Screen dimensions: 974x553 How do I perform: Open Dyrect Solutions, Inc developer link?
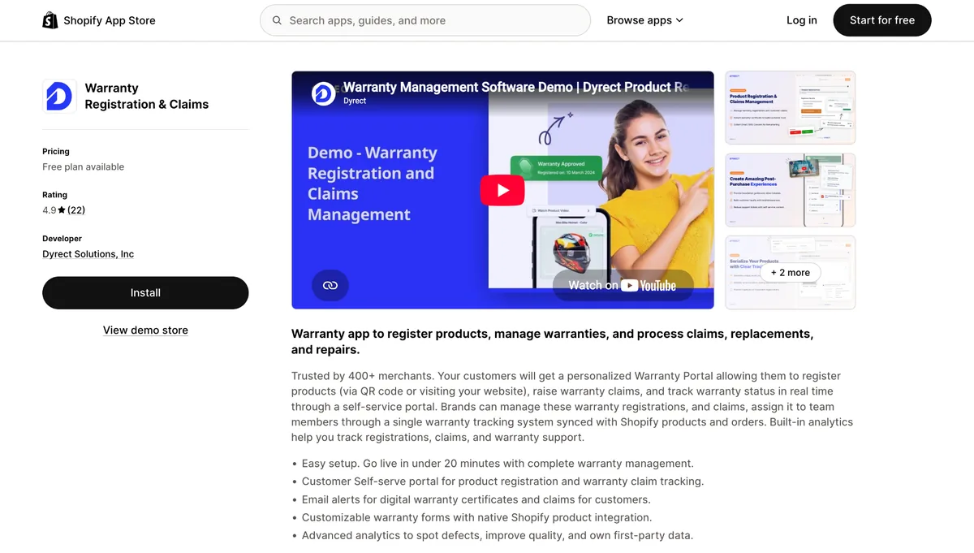pos(88,254)
